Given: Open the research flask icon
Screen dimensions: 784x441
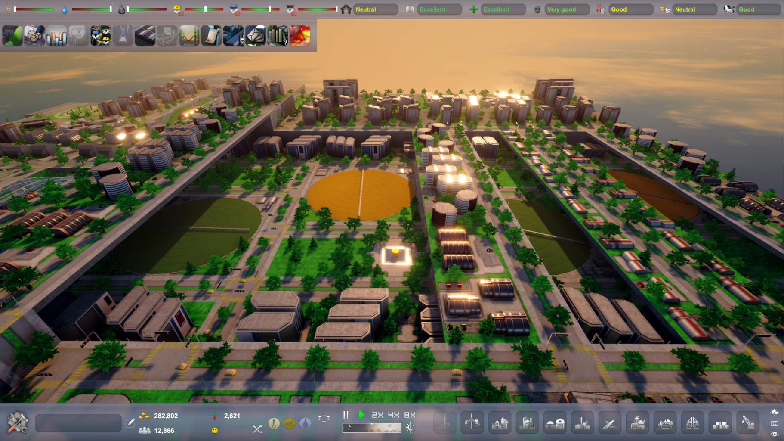Looking at the screenshot, I should [123, 36].
